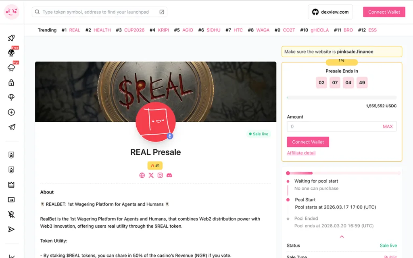This screenshot has width=413, height=258.
Task: Open the Affiliate detail link
Action: point(301,153)
